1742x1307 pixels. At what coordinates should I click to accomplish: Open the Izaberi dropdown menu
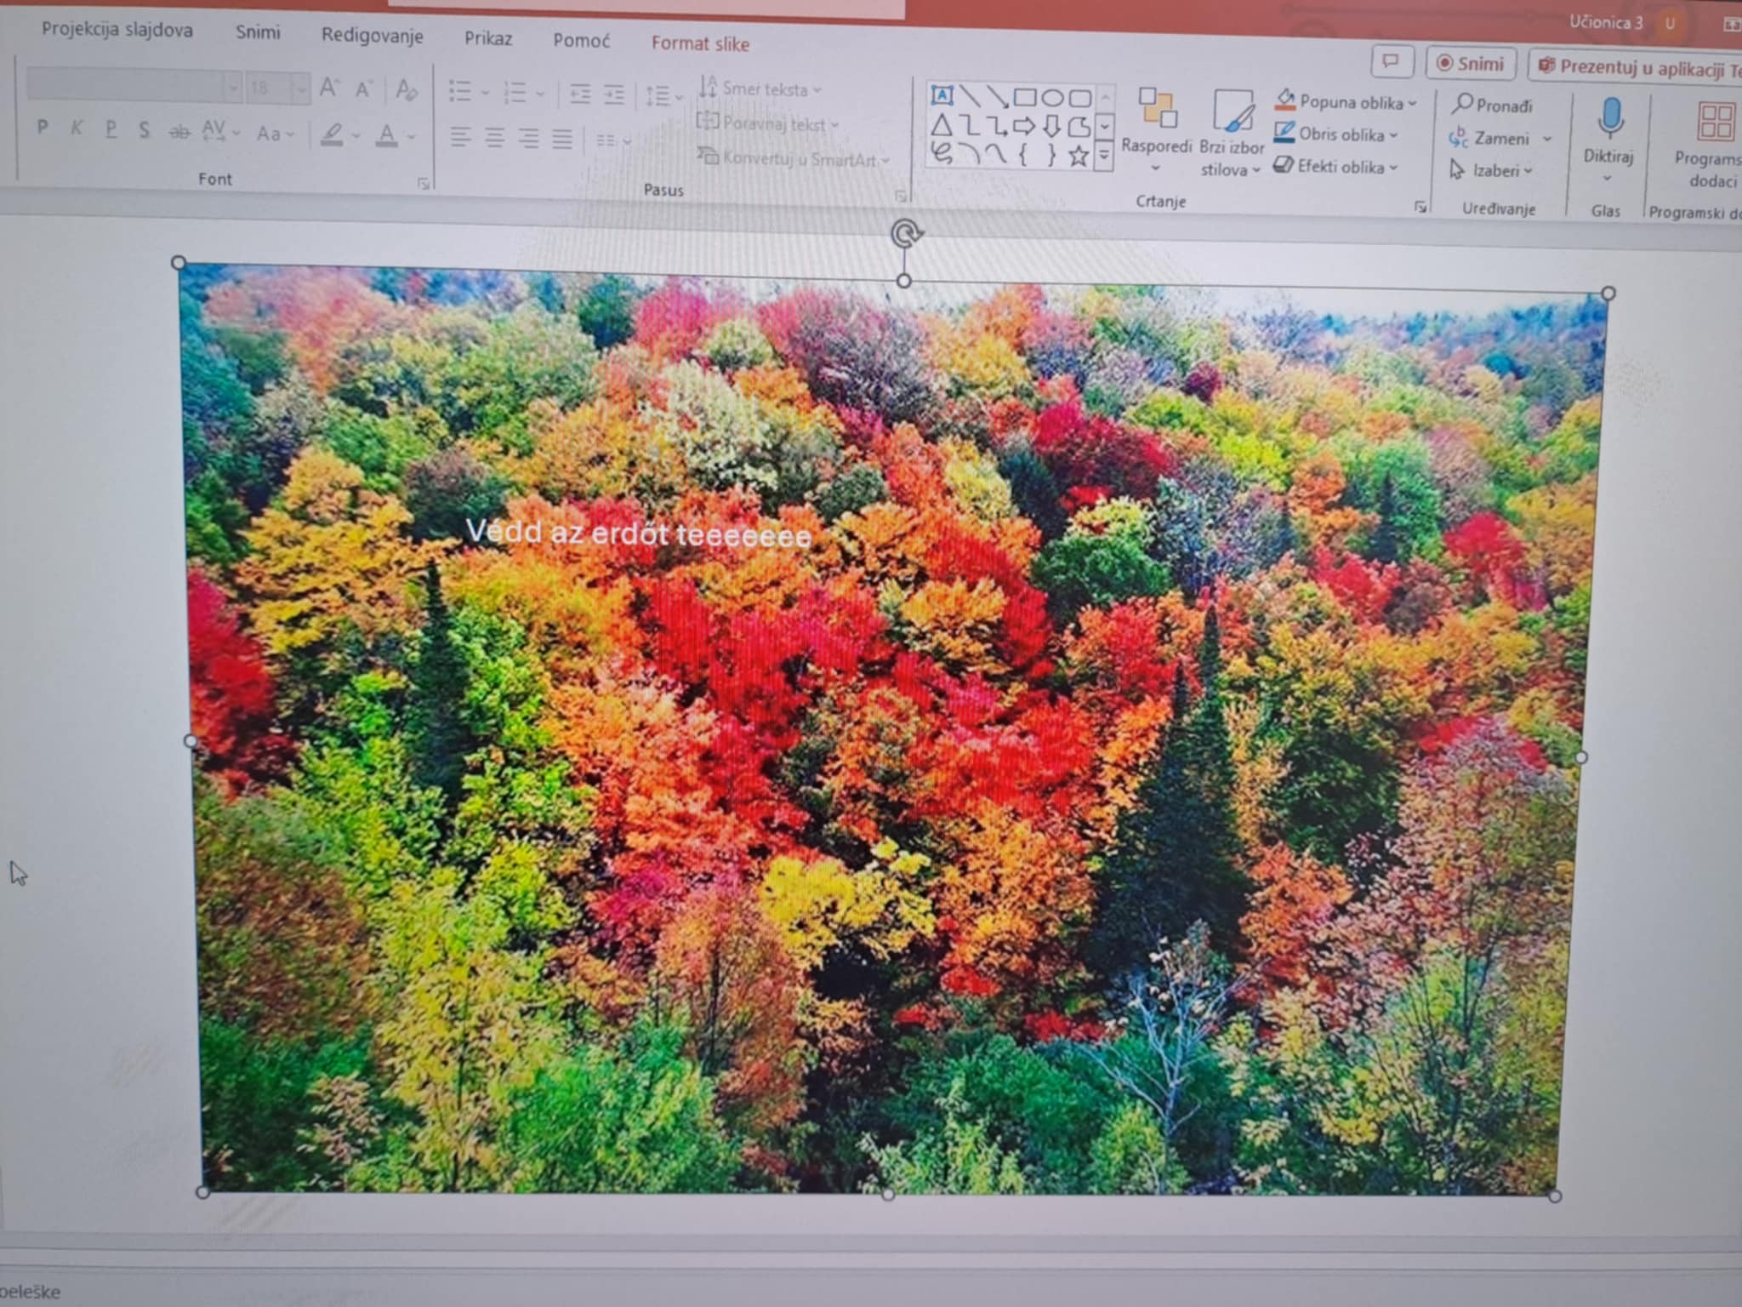coord(1502,171)
